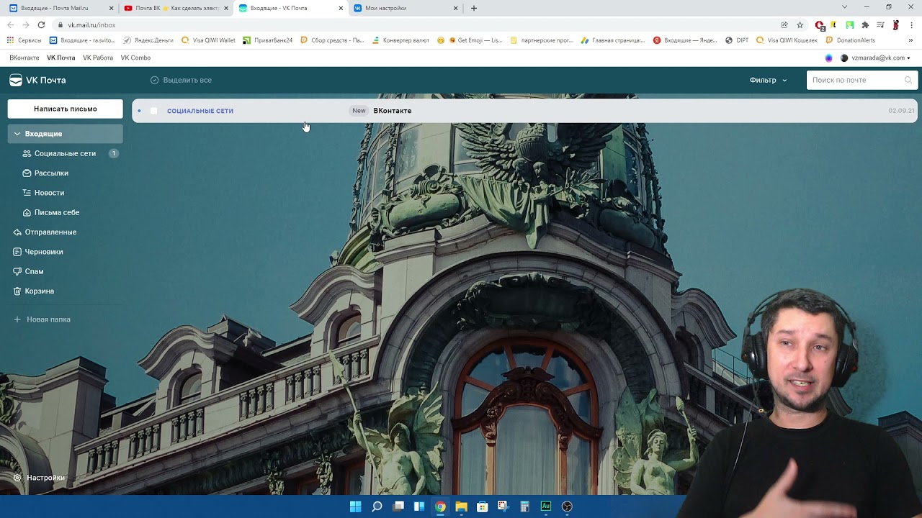Open the Корзина trash folder
Screen dimensions: 922x518
tap(40, 291)
